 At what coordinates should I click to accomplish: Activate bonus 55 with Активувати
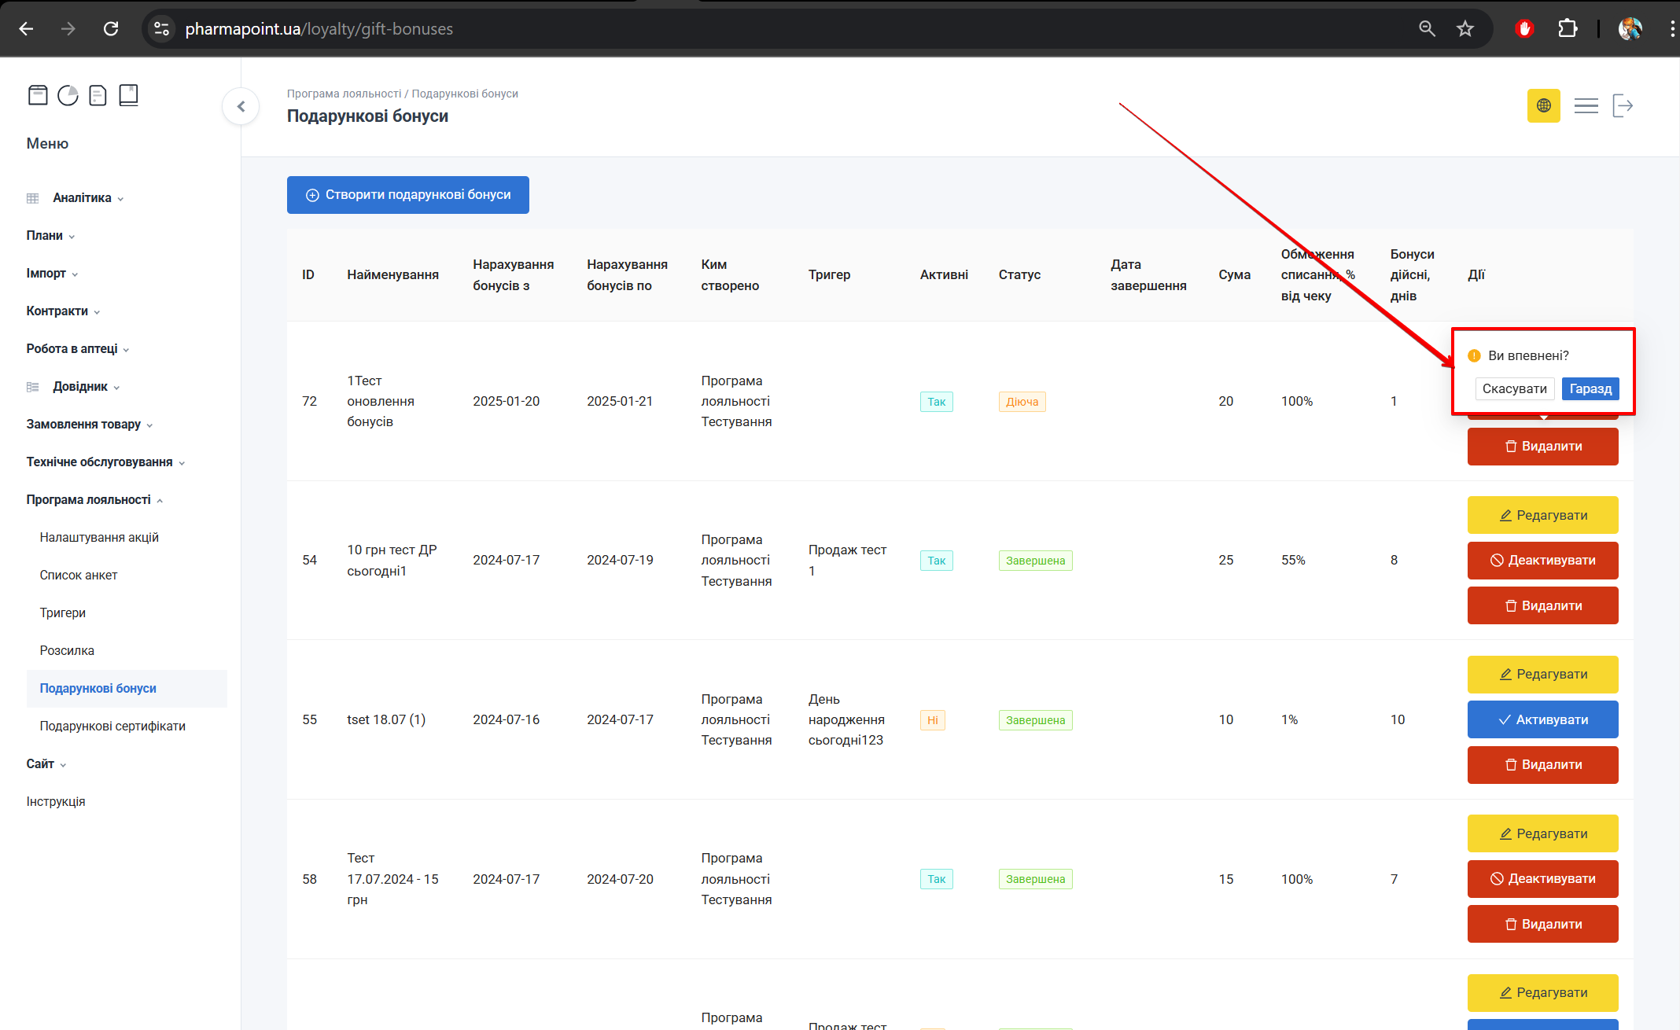point(1542,720)
